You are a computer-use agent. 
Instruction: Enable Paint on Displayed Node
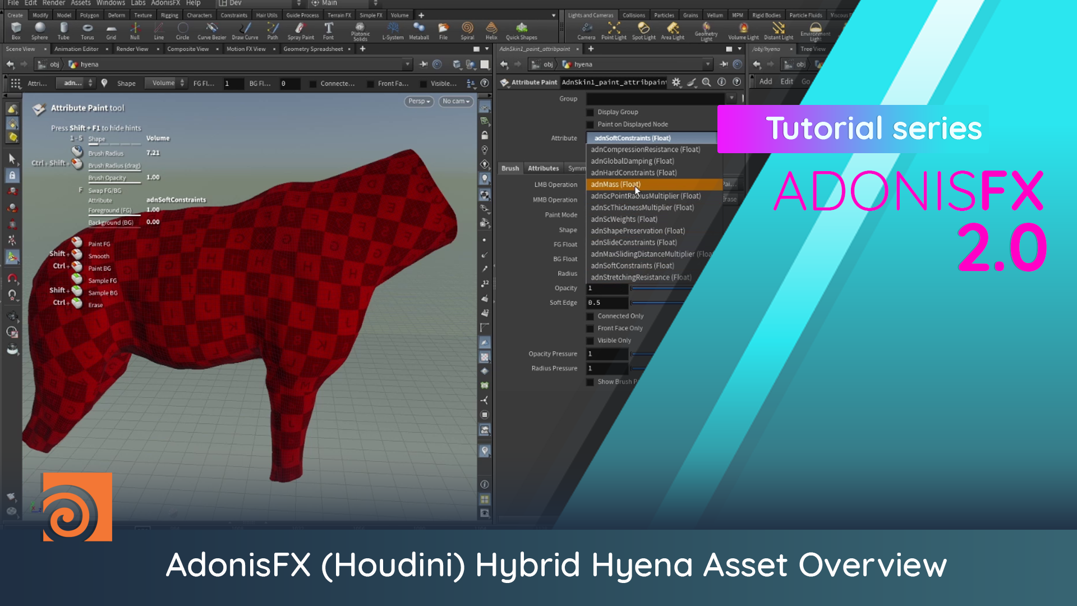(590, 125)
